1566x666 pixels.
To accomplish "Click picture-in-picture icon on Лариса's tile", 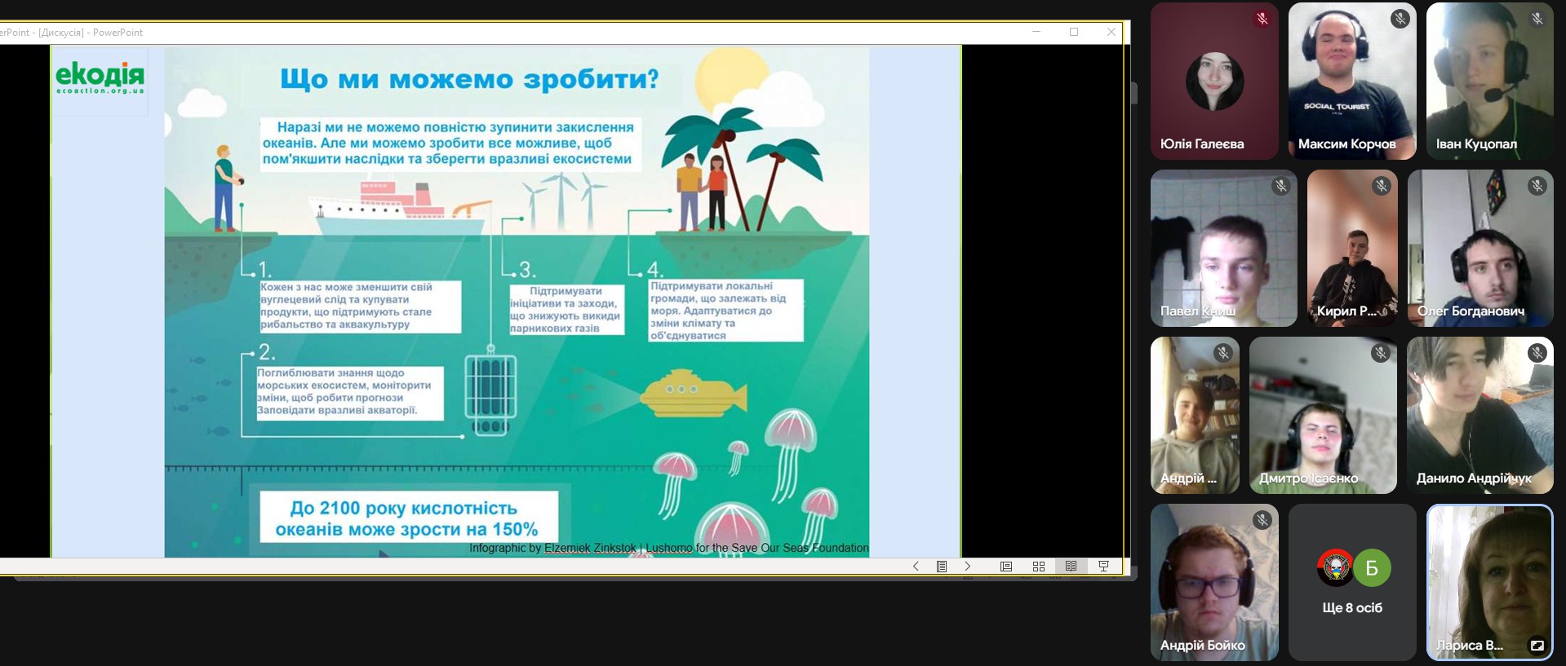I will 1537,645.
